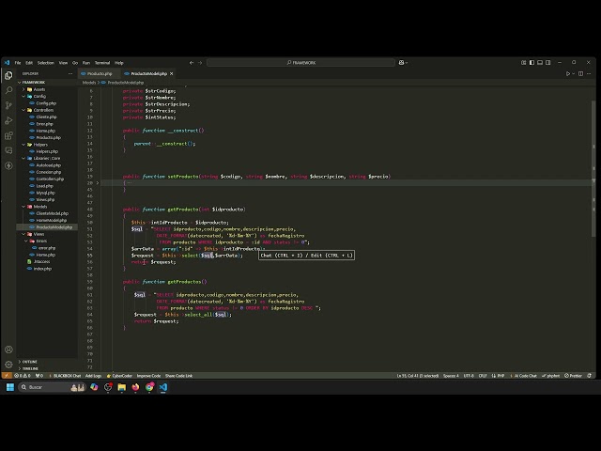Viewport: 601px width, 451px height.
Task: Collapse the Config folder
Action: pos(23,96)
